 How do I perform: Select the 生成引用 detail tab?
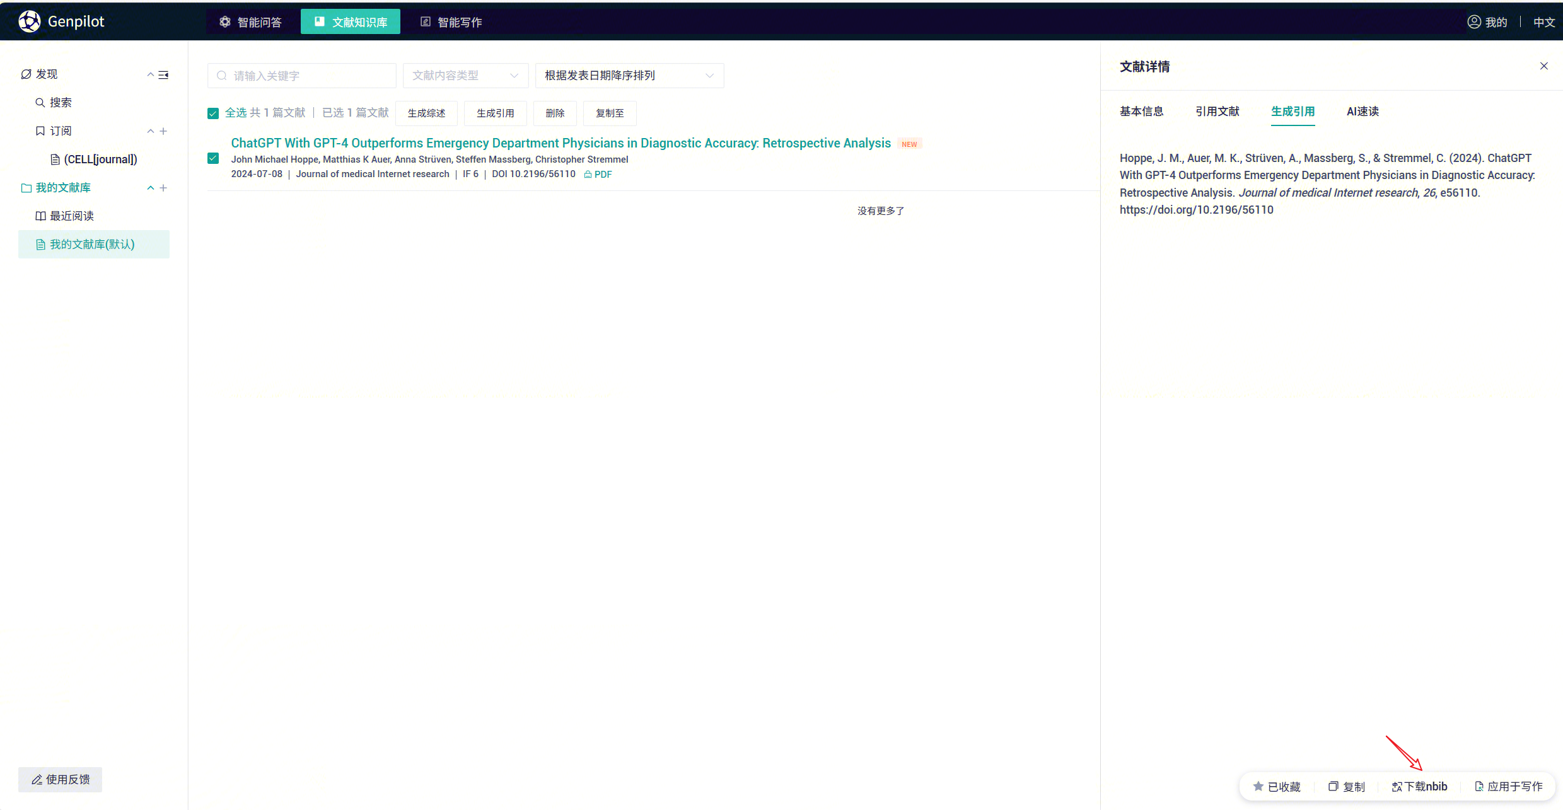(x=1293, y=112)
